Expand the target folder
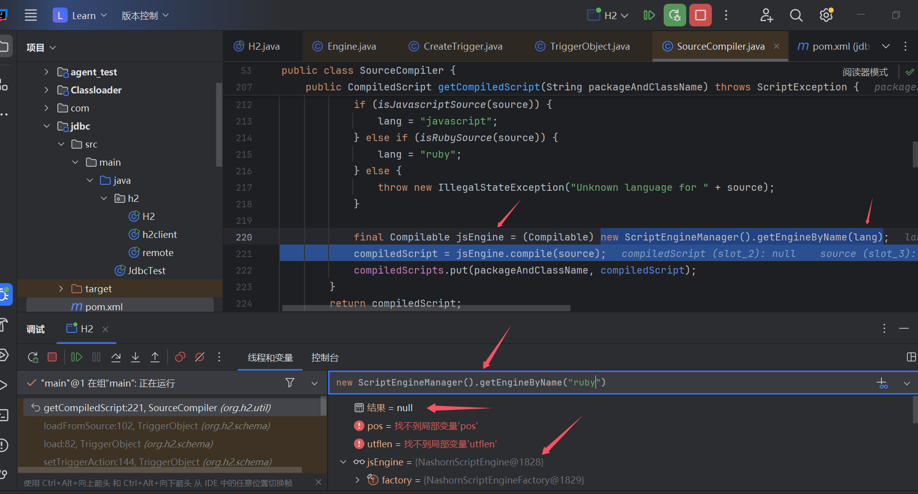918x494 pixels. 61,289
